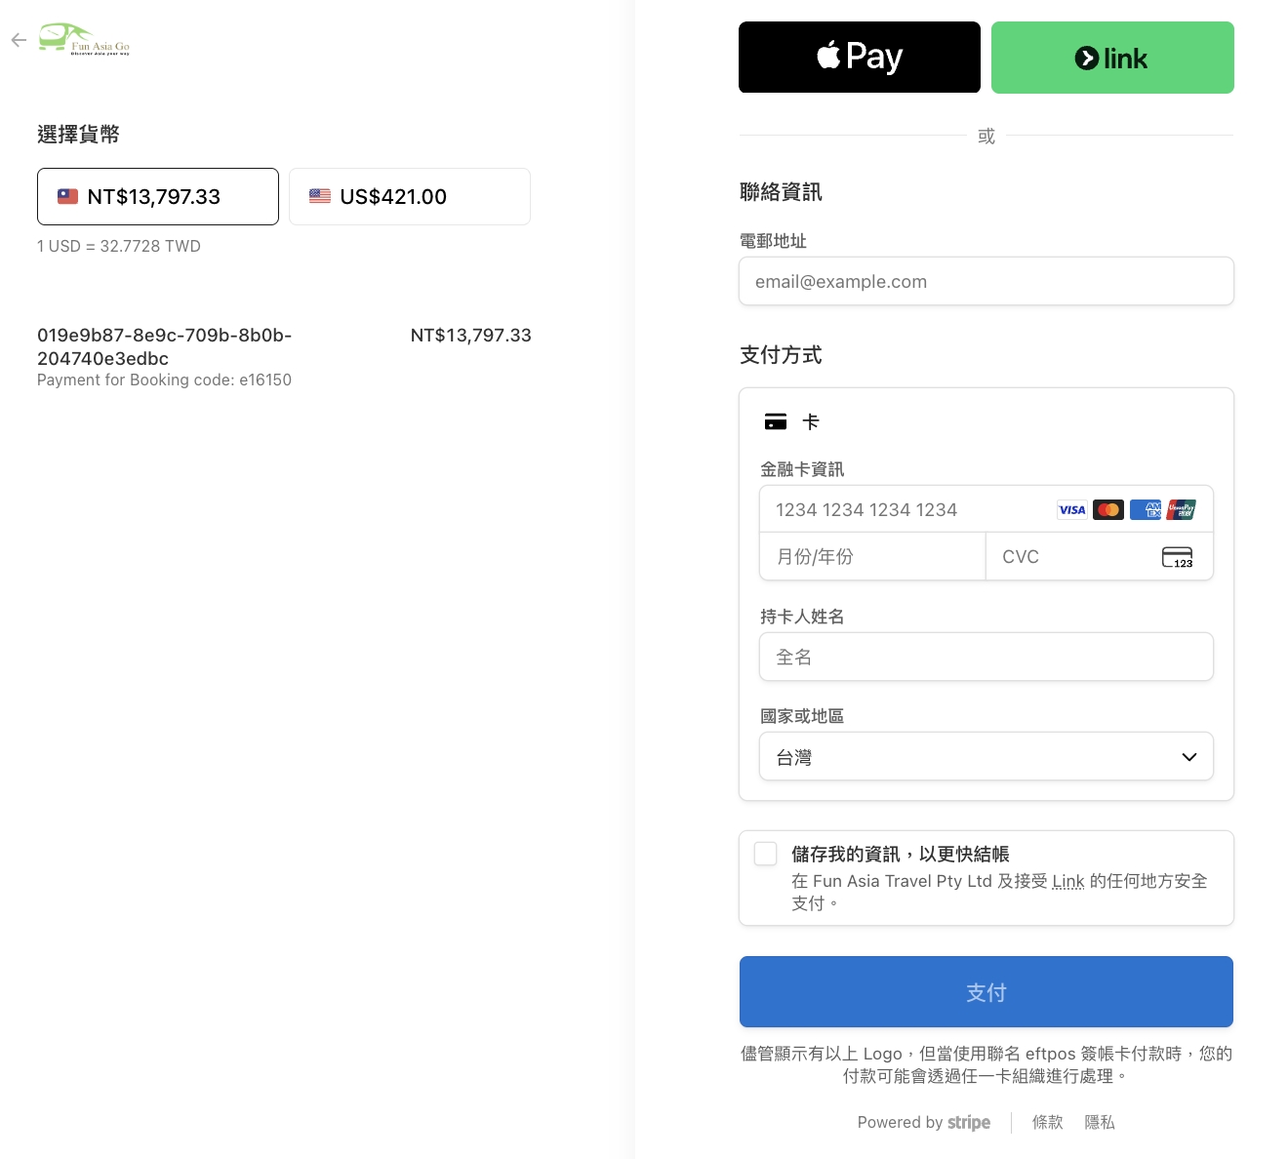Click the 聯絡資訊 heading
The height and width of the screenshot is (1159, 1288).
pos(781,192)
